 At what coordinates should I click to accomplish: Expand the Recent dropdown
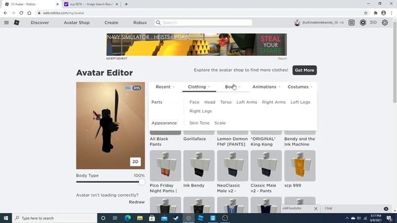point(165,87)
